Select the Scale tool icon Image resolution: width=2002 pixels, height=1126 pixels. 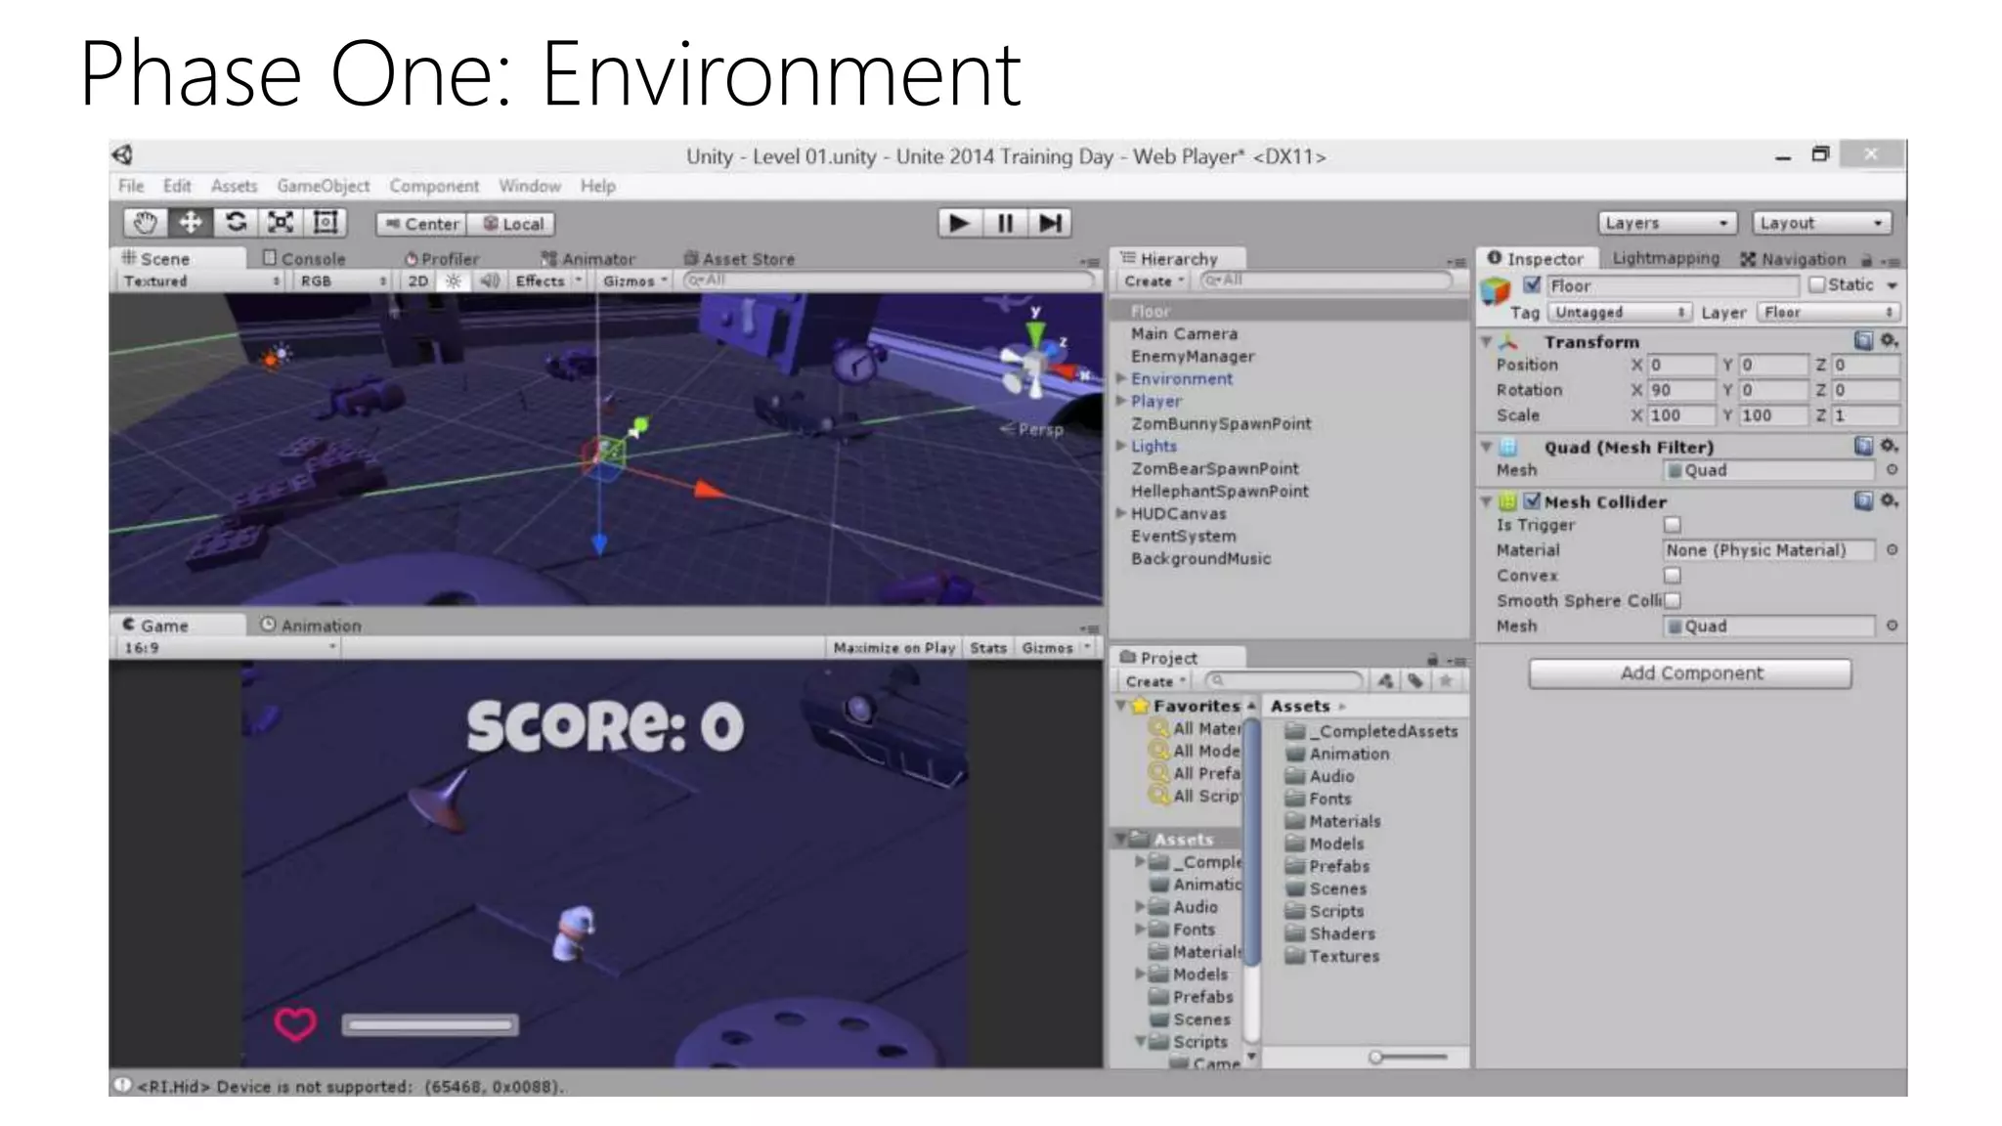tap(281, 223)
